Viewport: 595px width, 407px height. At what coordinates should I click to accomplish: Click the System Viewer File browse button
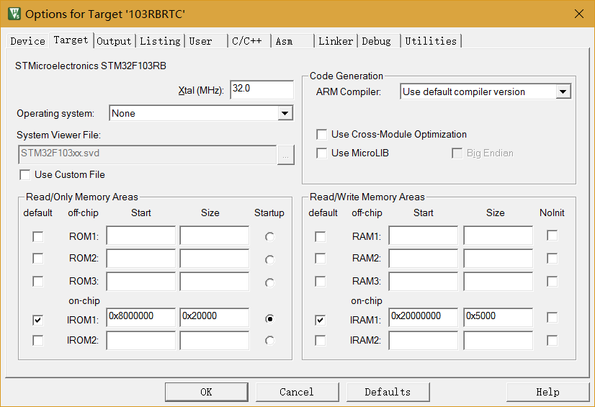click(286, 155)
